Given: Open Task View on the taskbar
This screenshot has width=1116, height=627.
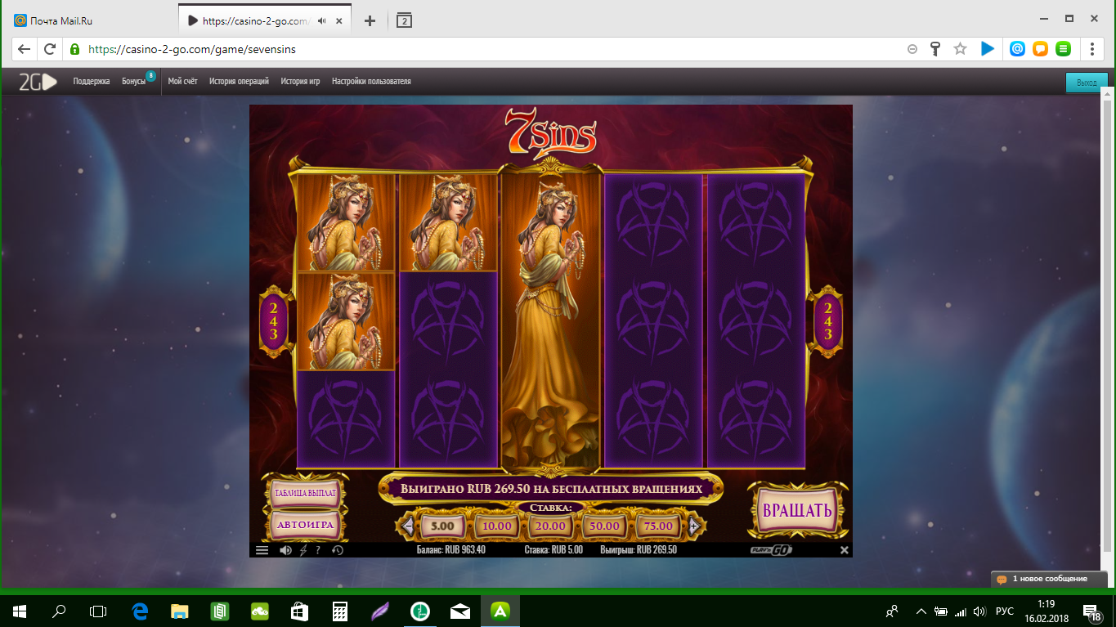Looking at the screenshot, I should [98, 611].
